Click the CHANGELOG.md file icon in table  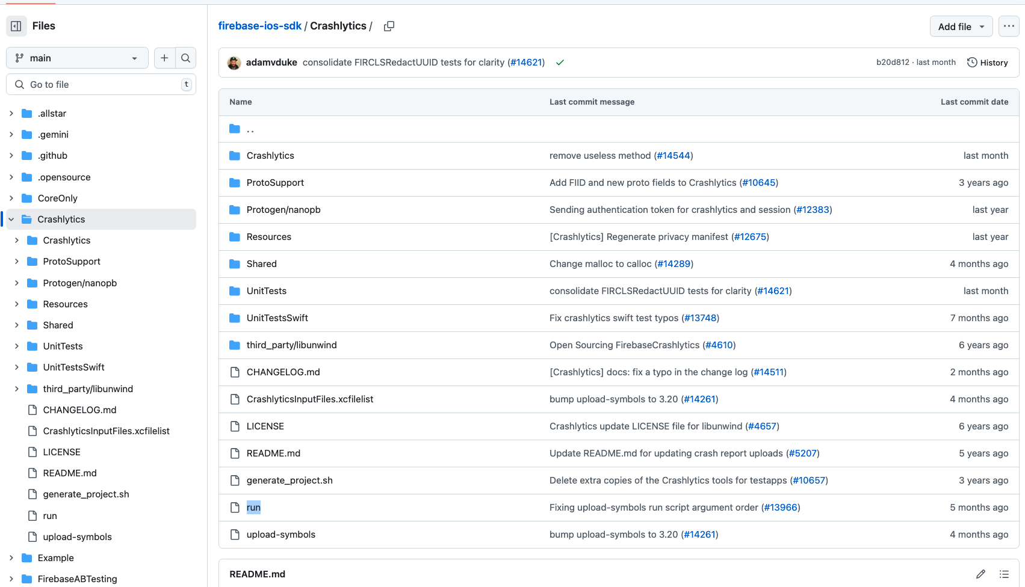click(235, 372)
